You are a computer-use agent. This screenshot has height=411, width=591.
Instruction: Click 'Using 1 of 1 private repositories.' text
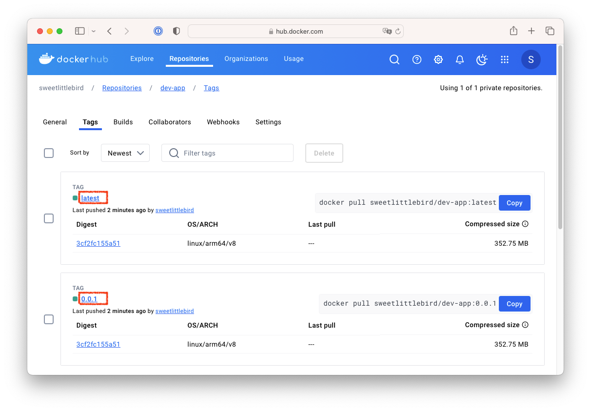pos(491,88)
